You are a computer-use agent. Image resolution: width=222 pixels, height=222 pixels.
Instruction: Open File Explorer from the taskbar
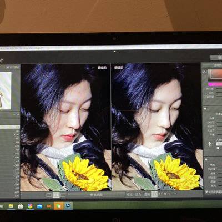click(x=11, y=206)
